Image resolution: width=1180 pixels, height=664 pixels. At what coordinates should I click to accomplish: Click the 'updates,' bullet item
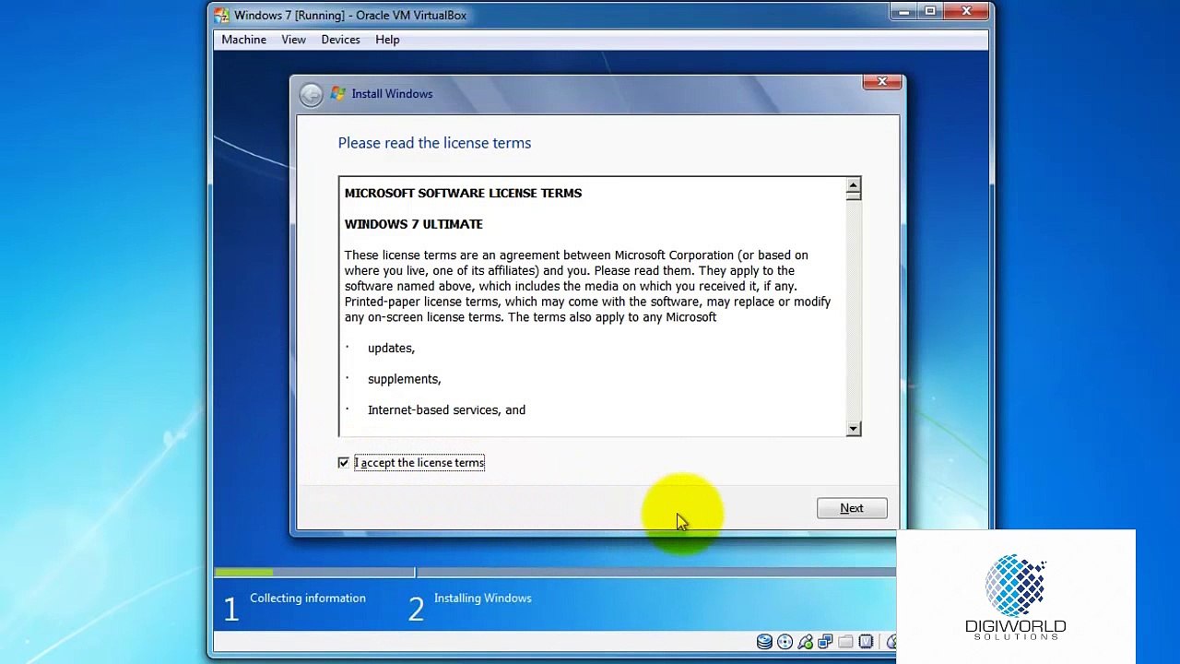coord(391,348)
